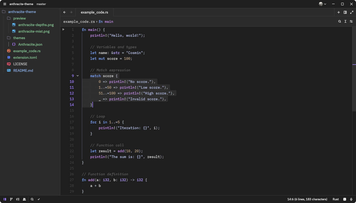Toggle the git branch panel in the status bar
The image size is (356, 203).
pos(11,199)
